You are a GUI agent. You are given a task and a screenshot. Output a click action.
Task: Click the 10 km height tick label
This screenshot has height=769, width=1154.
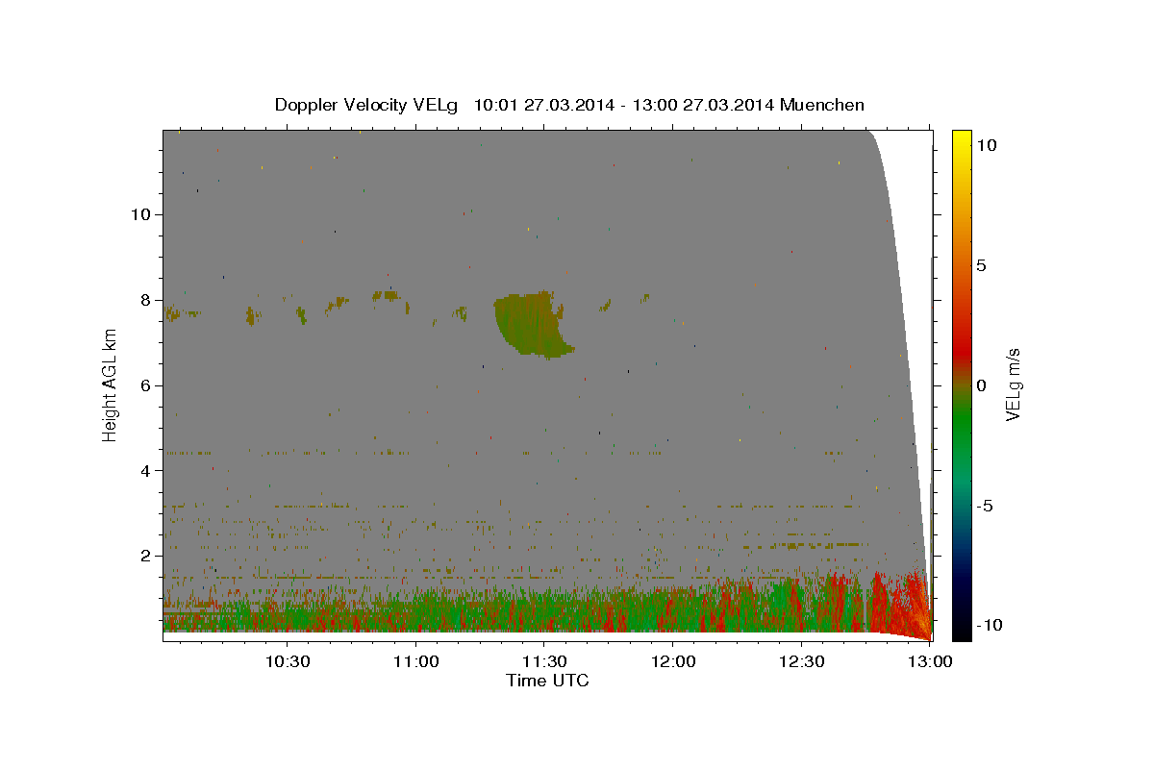click(x=140, y=214)
